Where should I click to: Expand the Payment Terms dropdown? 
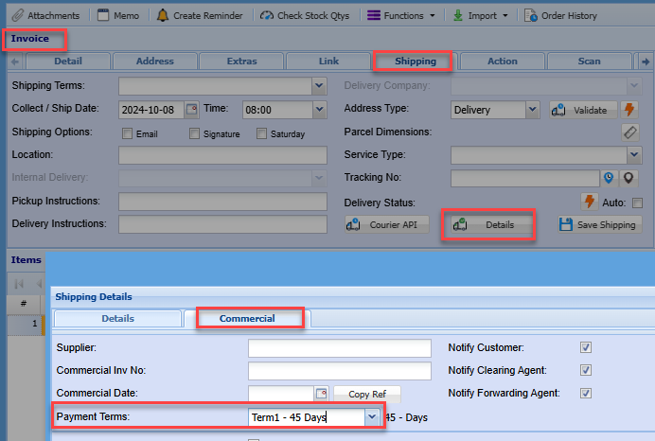372,416
